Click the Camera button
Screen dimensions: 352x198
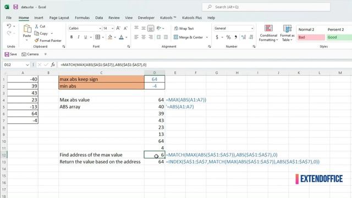point(30,54)
